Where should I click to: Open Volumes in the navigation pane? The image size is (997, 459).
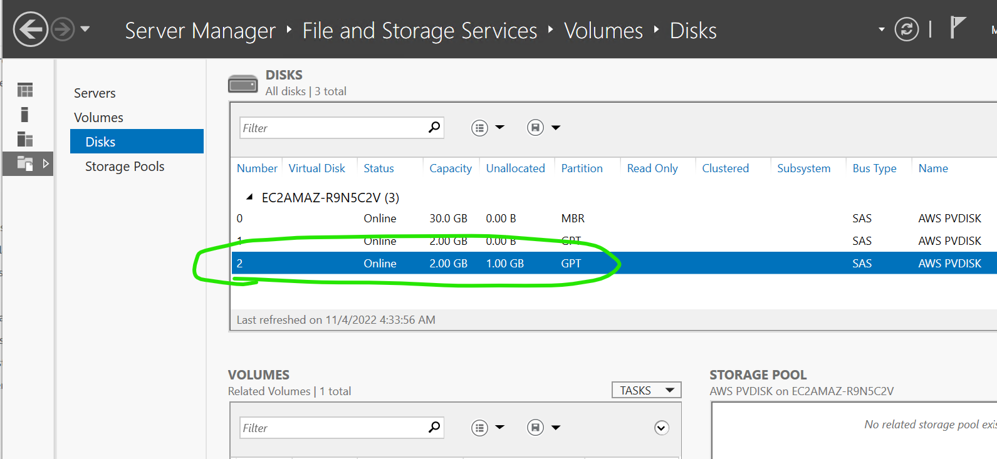coord(98,118)
